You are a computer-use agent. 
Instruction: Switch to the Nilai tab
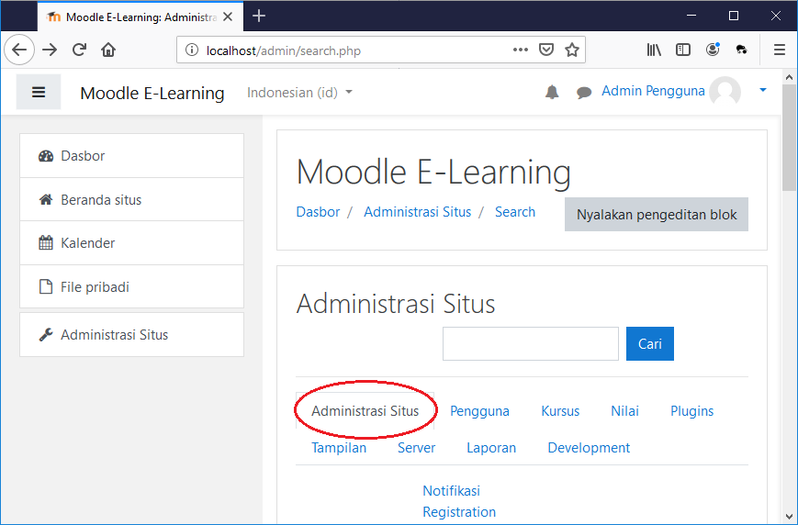click(x=625, y=410)
